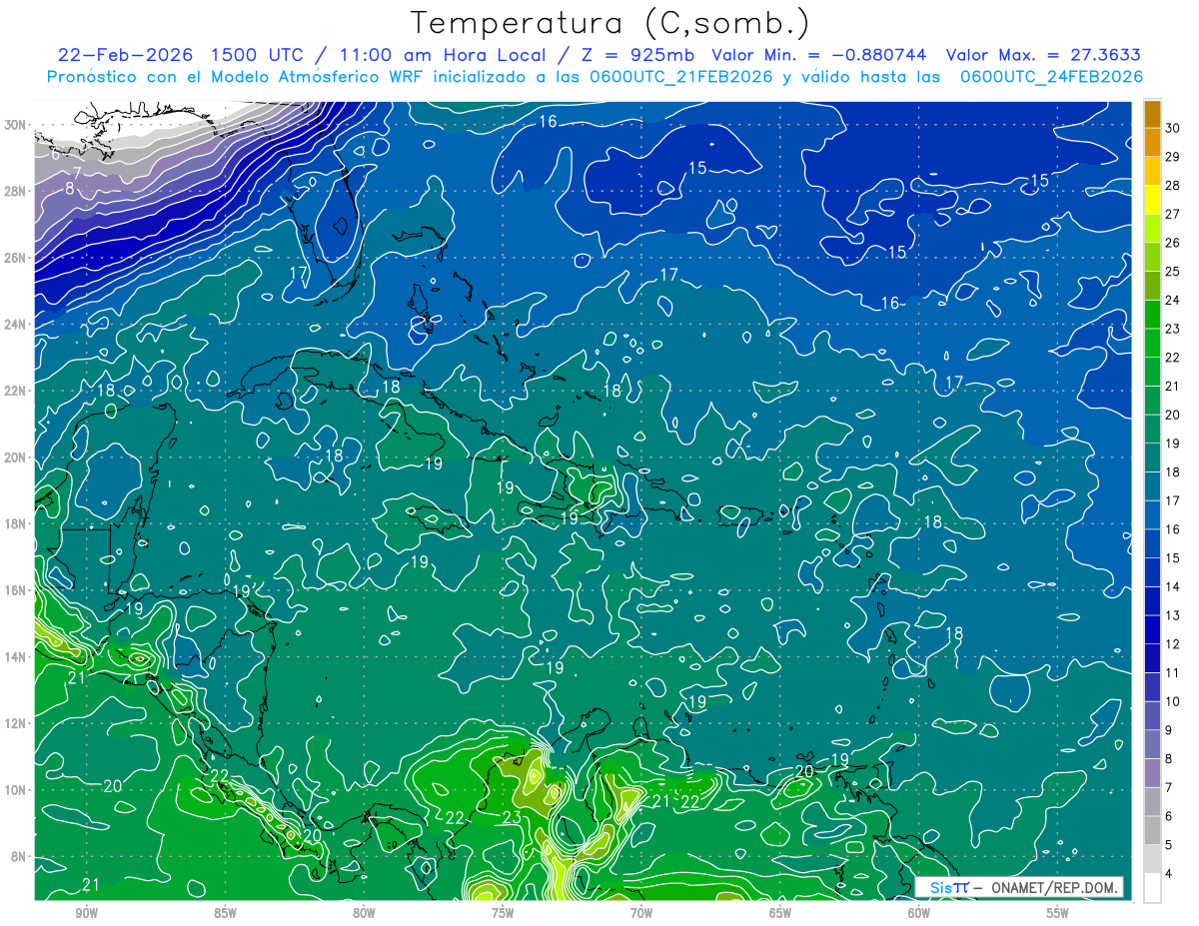Click the legend scale number "4"
The image size is (1199, 926).
point(1169,873)
